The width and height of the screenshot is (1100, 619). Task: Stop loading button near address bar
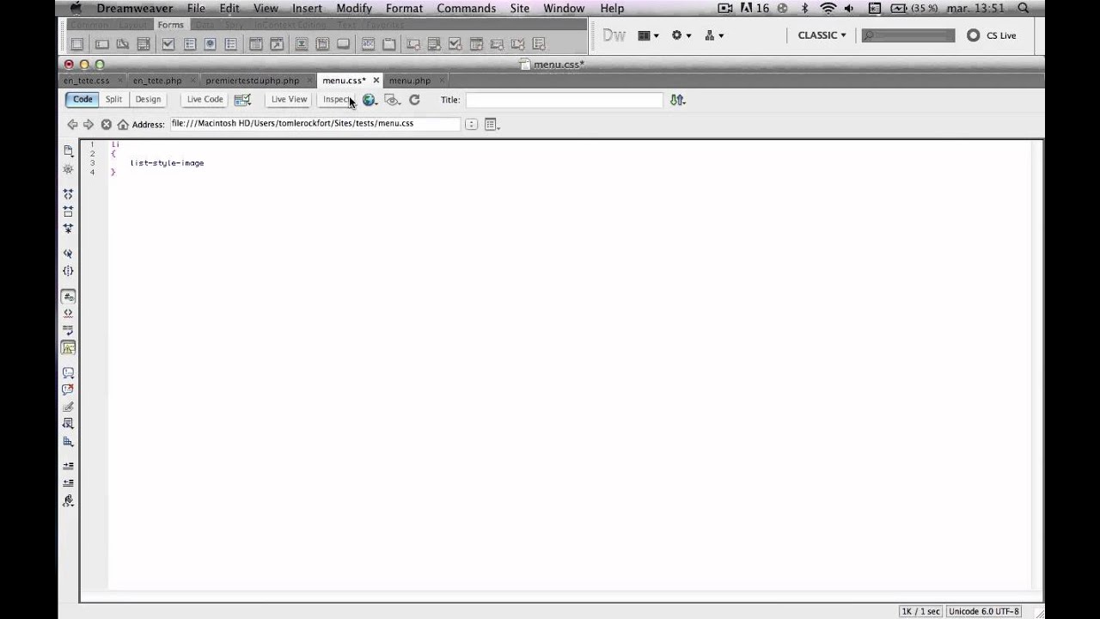click(107, 125)
